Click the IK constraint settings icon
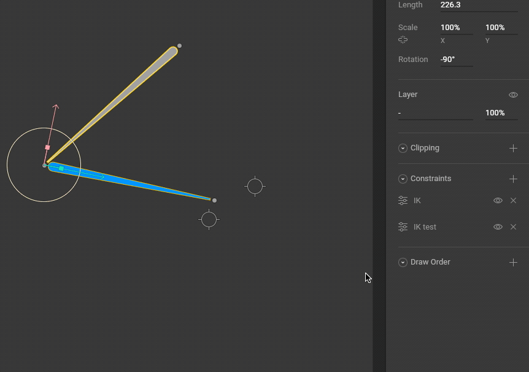The width and height of the screenshot is (529, 372). (x=403, y=201)
